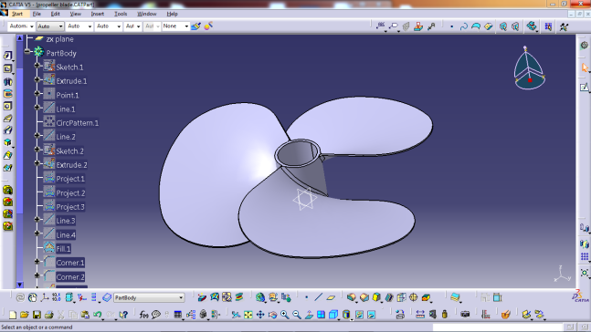Image resolution: width=591 pixels, height=332 pixels.
Task: Open the Formula f(x) tool
Action: (x=143, y=315)
